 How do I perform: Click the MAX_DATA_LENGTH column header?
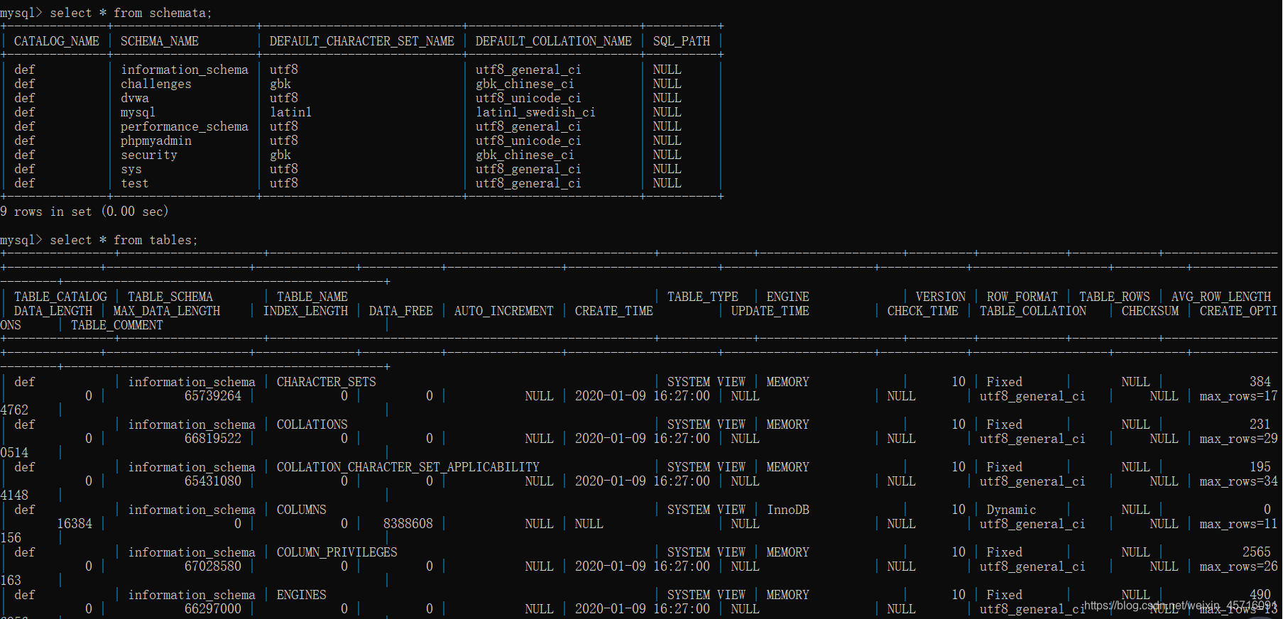(x=167, y=311)
